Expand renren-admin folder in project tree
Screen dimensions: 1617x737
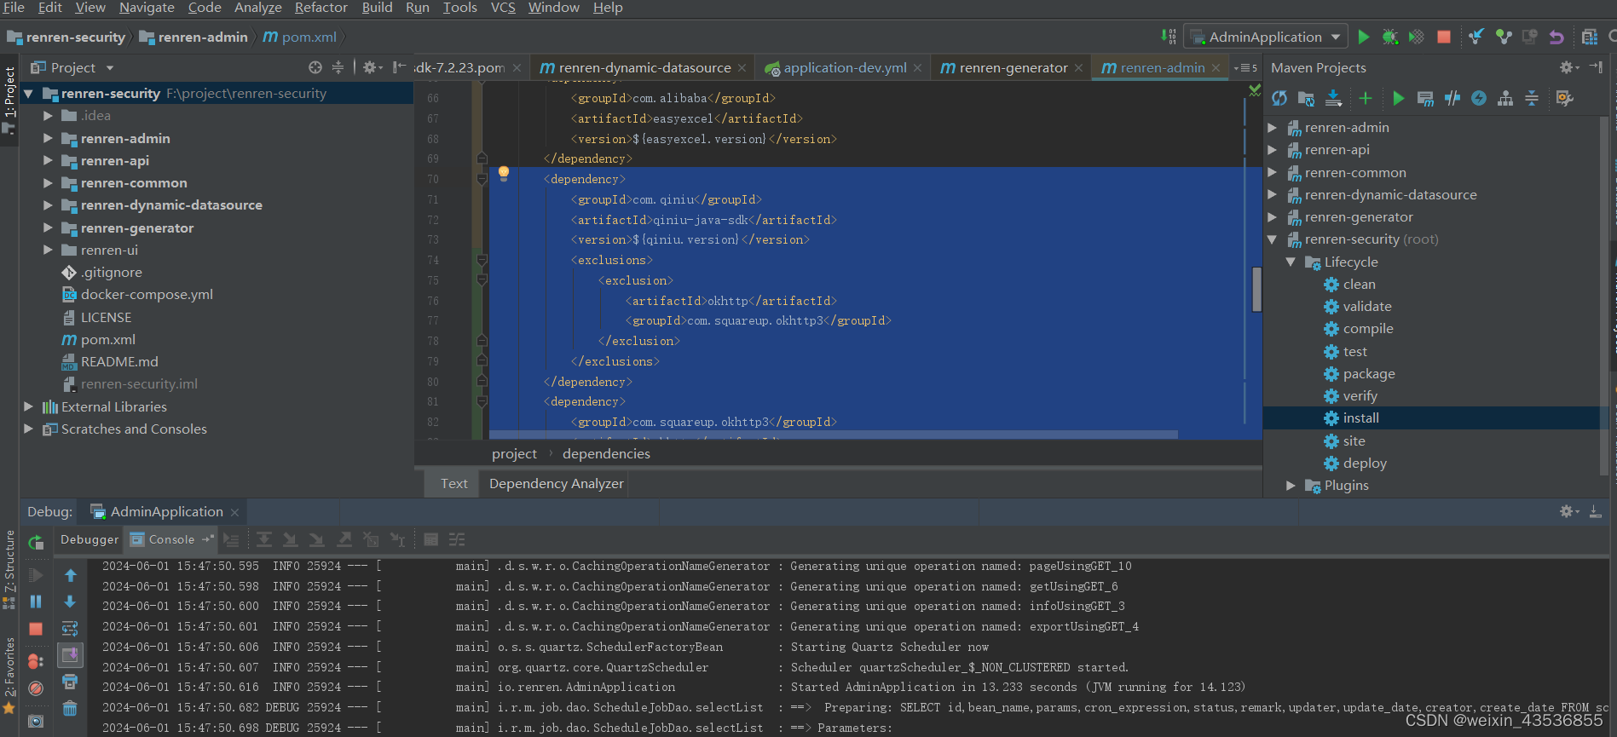click(48, 138)
